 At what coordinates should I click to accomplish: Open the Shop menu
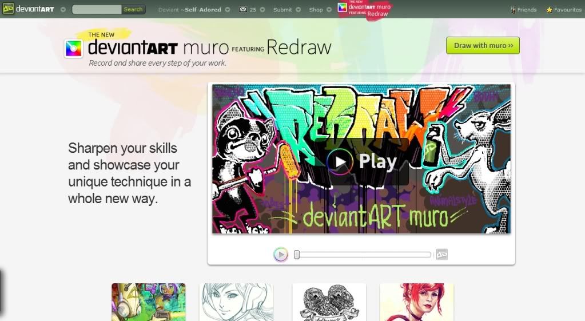click(x=316, y=10)
